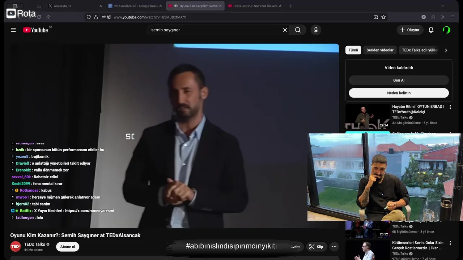Open the 25:32 duration video thumbnail

coord(368,229)
